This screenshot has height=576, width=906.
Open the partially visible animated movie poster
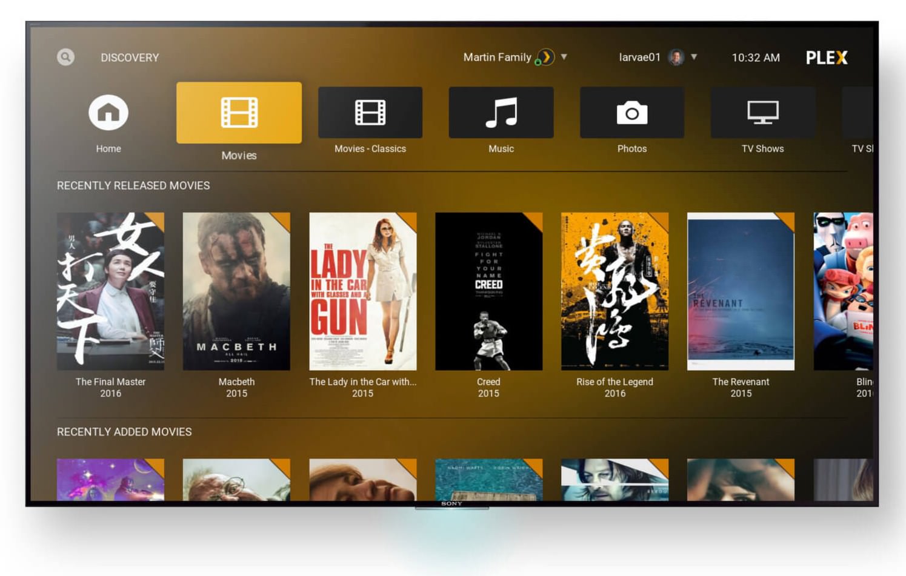pos(843,291)
